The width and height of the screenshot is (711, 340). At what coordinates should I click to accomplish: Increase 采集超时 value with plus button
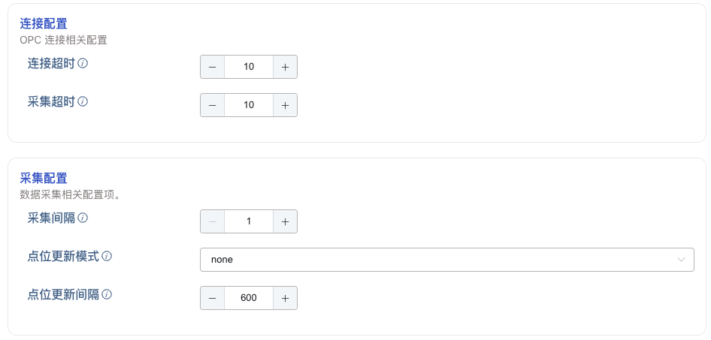click(285, 105)
